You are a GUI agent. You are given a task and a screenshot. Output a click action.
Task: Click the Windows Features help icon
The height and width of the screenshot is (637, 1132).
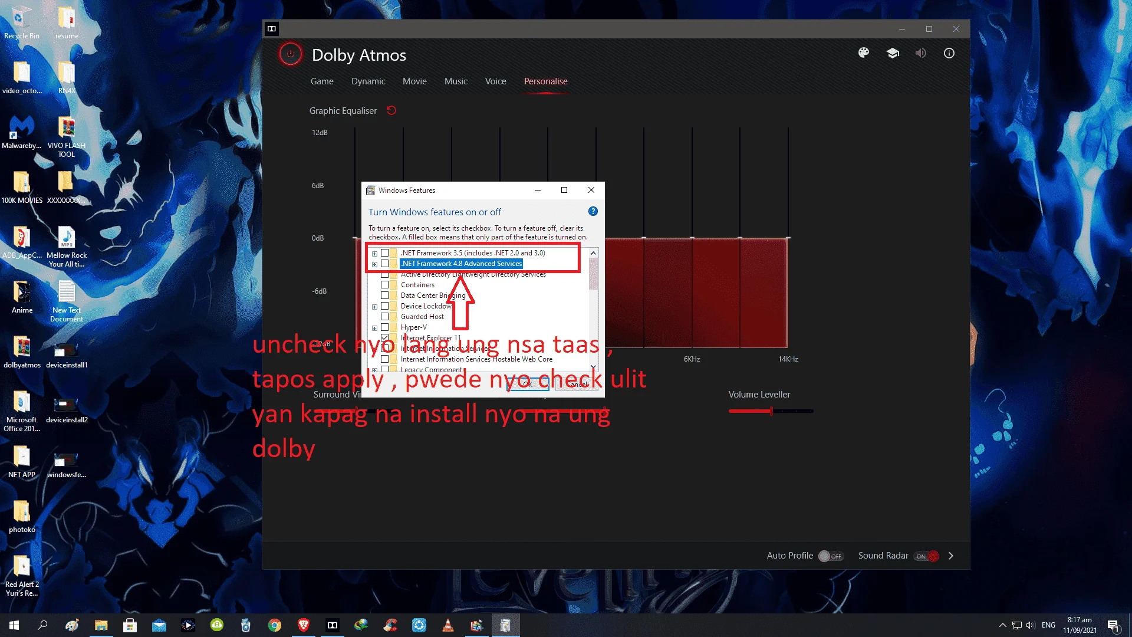[x=593, y=211]
